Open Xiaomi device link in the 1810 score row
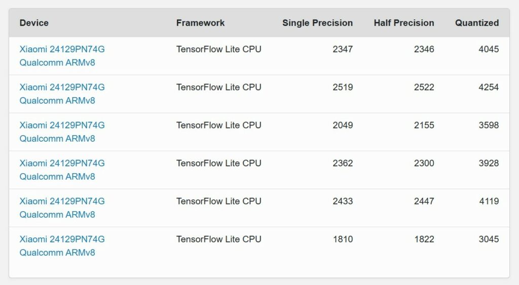This screenshot has width=519, height=285. click(62, 239)
